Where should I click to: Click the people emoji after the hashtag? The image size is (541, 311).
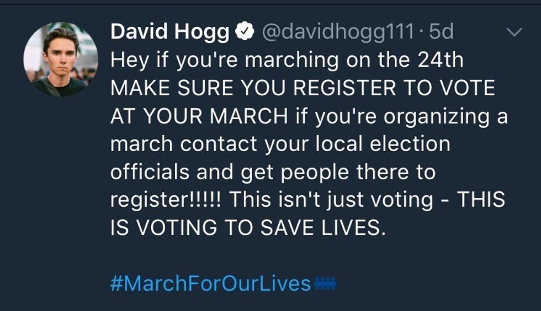click(x=325, y=284)
